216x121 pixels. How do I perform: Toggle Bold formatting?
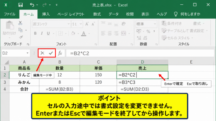(35, 33)
